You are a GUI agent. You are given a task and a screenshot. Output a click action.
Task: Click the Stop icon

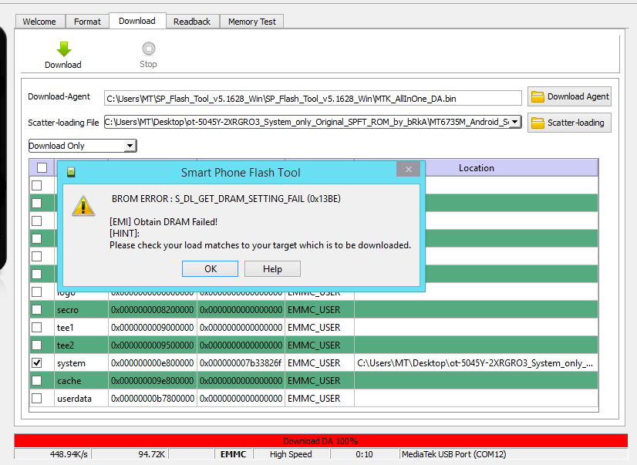(x=149, y=49)
